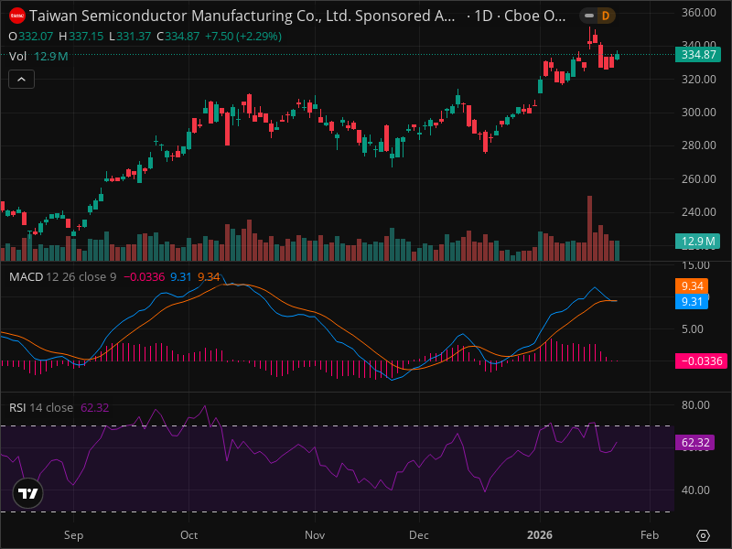Click the histogram value label −0.0336
This screenshot has width=732, height=549.
pyautogui.click(x=701, y=361)
